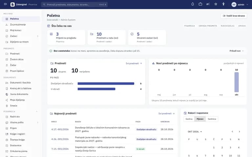Screen dimensions: 252x157
Task: Open Predmeti in the sidebar
Action: tap(21, 54)
